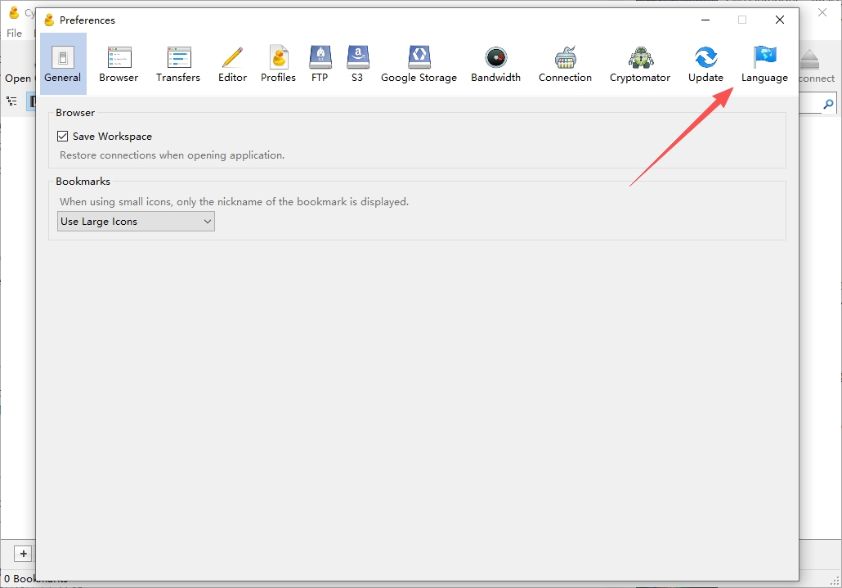Image resolution: width=842 pixels, height=588 pixels.
Task: Expand the Use Large Icons dropdown
Action: point(136,222)
